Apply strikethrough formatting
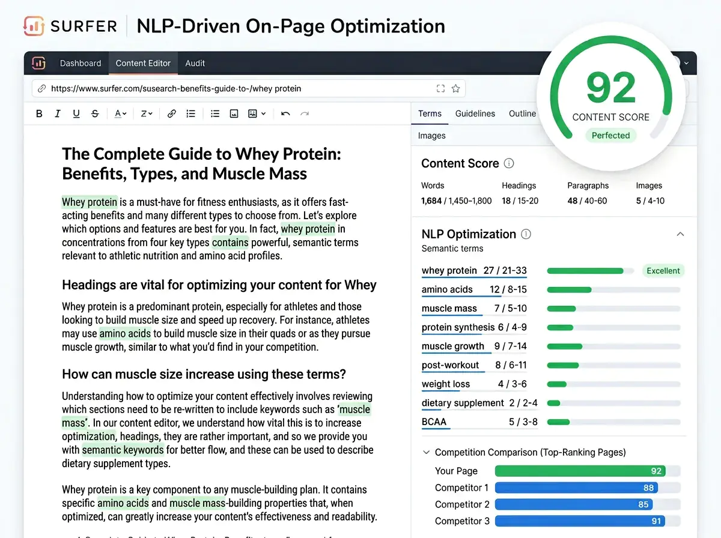This screenshot has width=721, height=538. (95, 113)
